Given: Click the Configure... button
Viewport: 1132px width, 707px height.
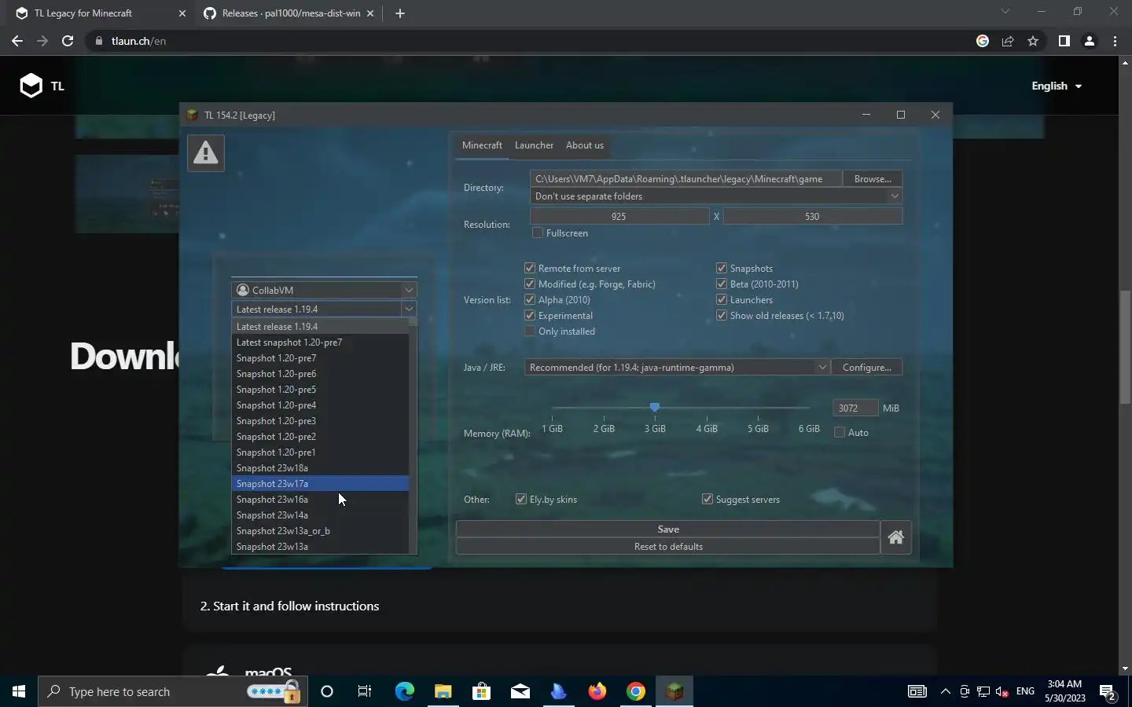Looking at the screenshot, I should pos(867,367).
